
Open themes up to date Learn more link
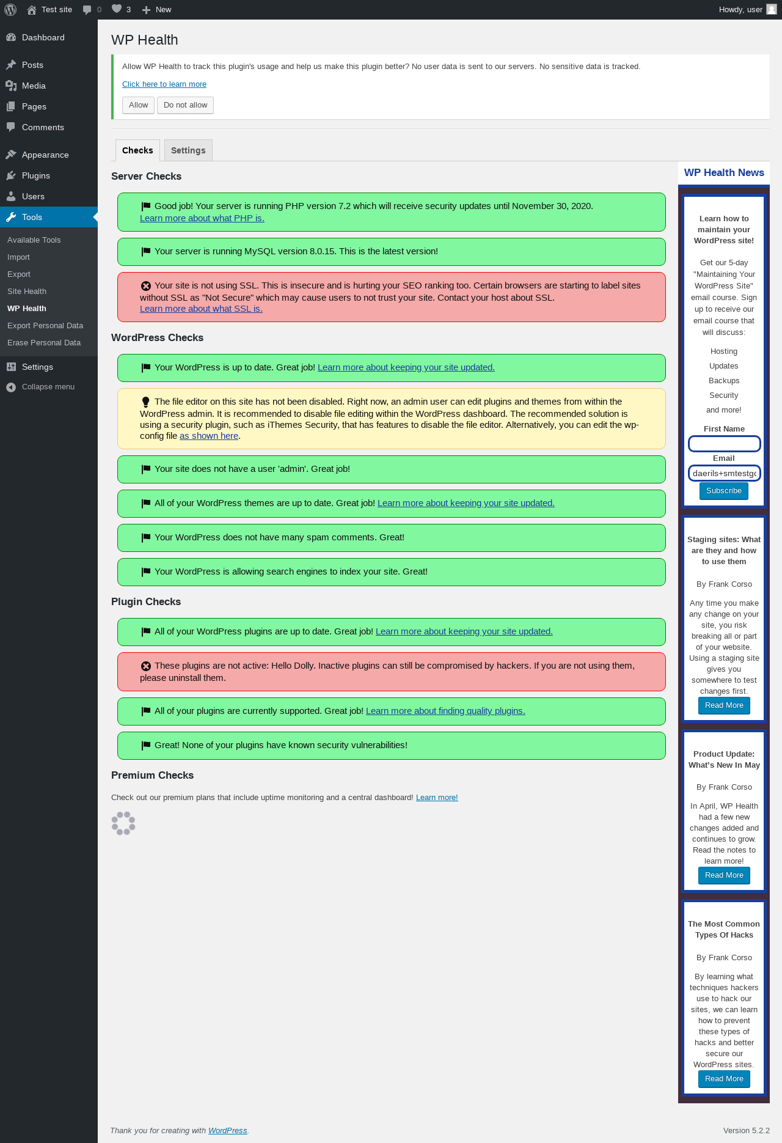point(466,503)
